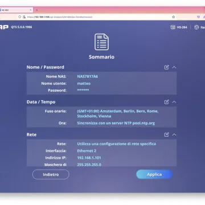Select the NAS name NAS7B17A6
This screenshot has width=205, height=205.
[88, 76]
